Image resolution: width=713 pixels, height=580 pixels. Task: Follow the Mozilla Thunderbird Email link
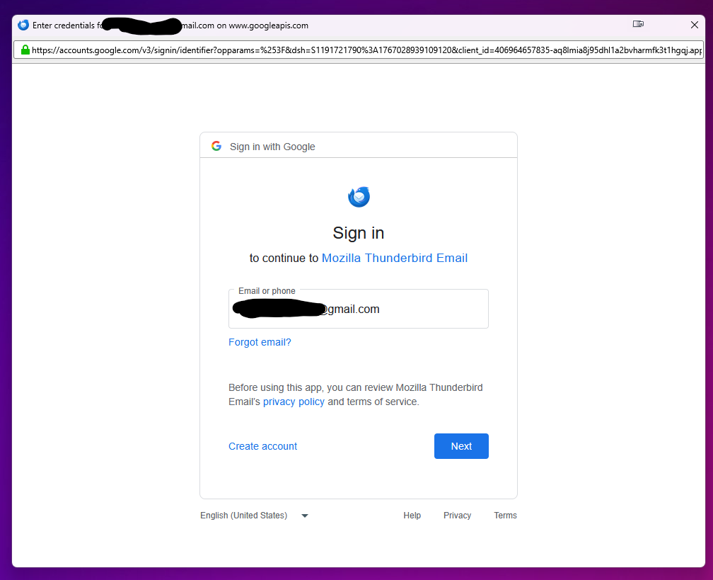394,258
